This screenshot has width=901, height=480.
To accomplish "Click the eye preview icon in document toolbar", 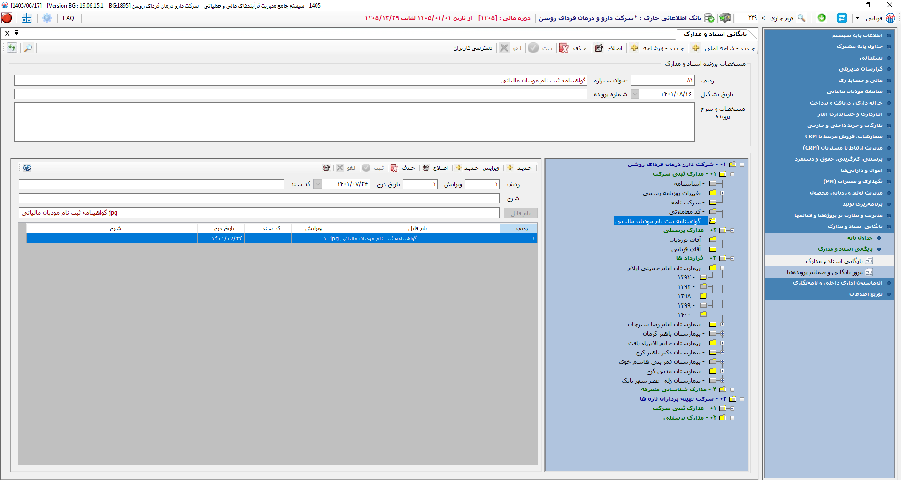I will coord(27,168).
